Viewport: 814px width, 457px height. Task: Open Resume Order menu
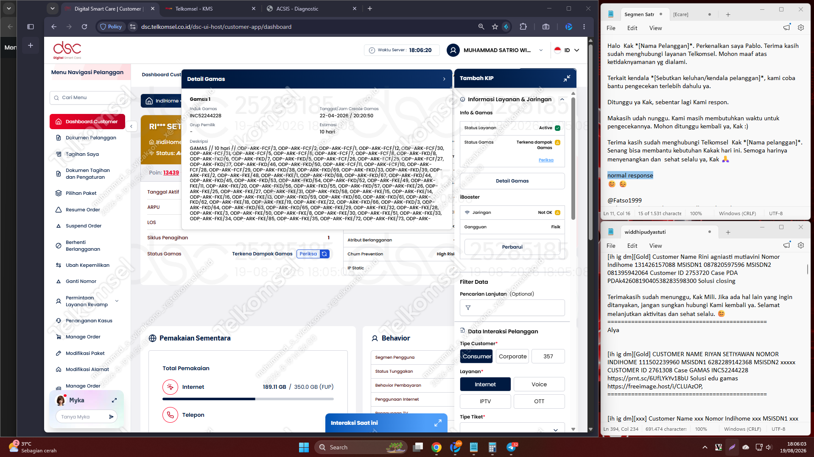click(83, 210)
